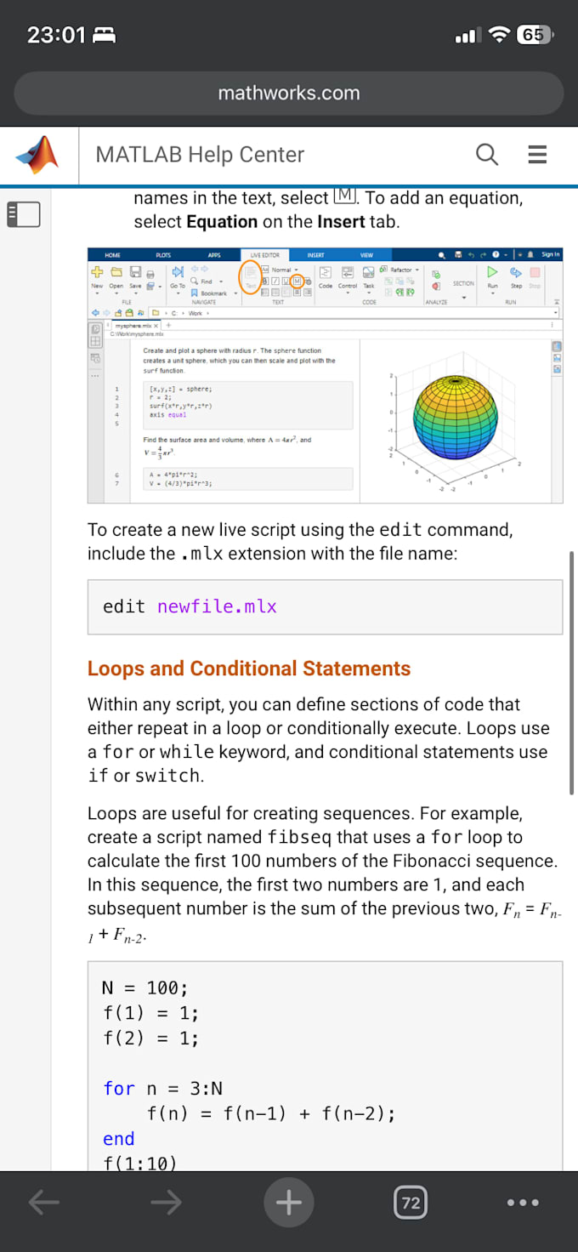Go back with browser back arrow
This screenshot has width=578, height=1252.
(x=44, y=1202)
